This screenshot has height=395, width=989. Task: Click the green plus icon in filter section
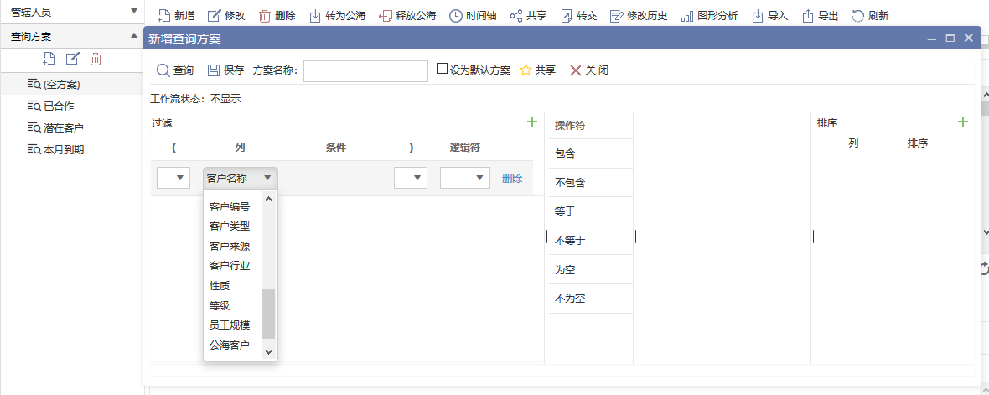coord(531,122)
